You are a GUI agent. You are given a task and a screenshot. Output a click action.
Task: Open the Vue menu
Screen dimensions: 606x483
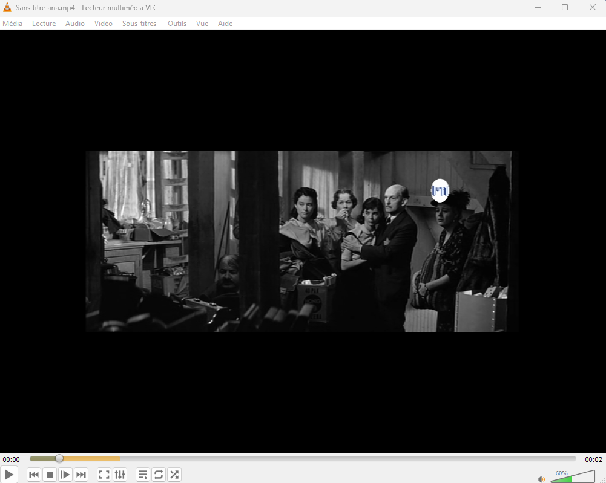202,24
